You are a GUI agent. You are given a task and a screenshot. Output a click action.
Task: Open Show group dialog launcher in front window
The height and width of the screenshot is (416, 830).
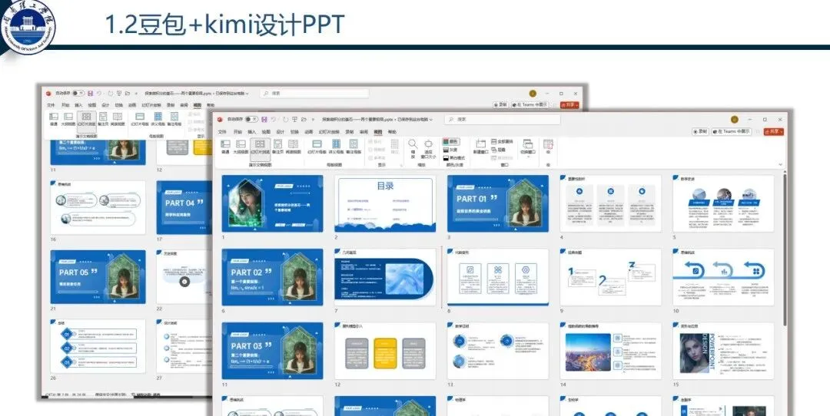(x=400, y=166)
